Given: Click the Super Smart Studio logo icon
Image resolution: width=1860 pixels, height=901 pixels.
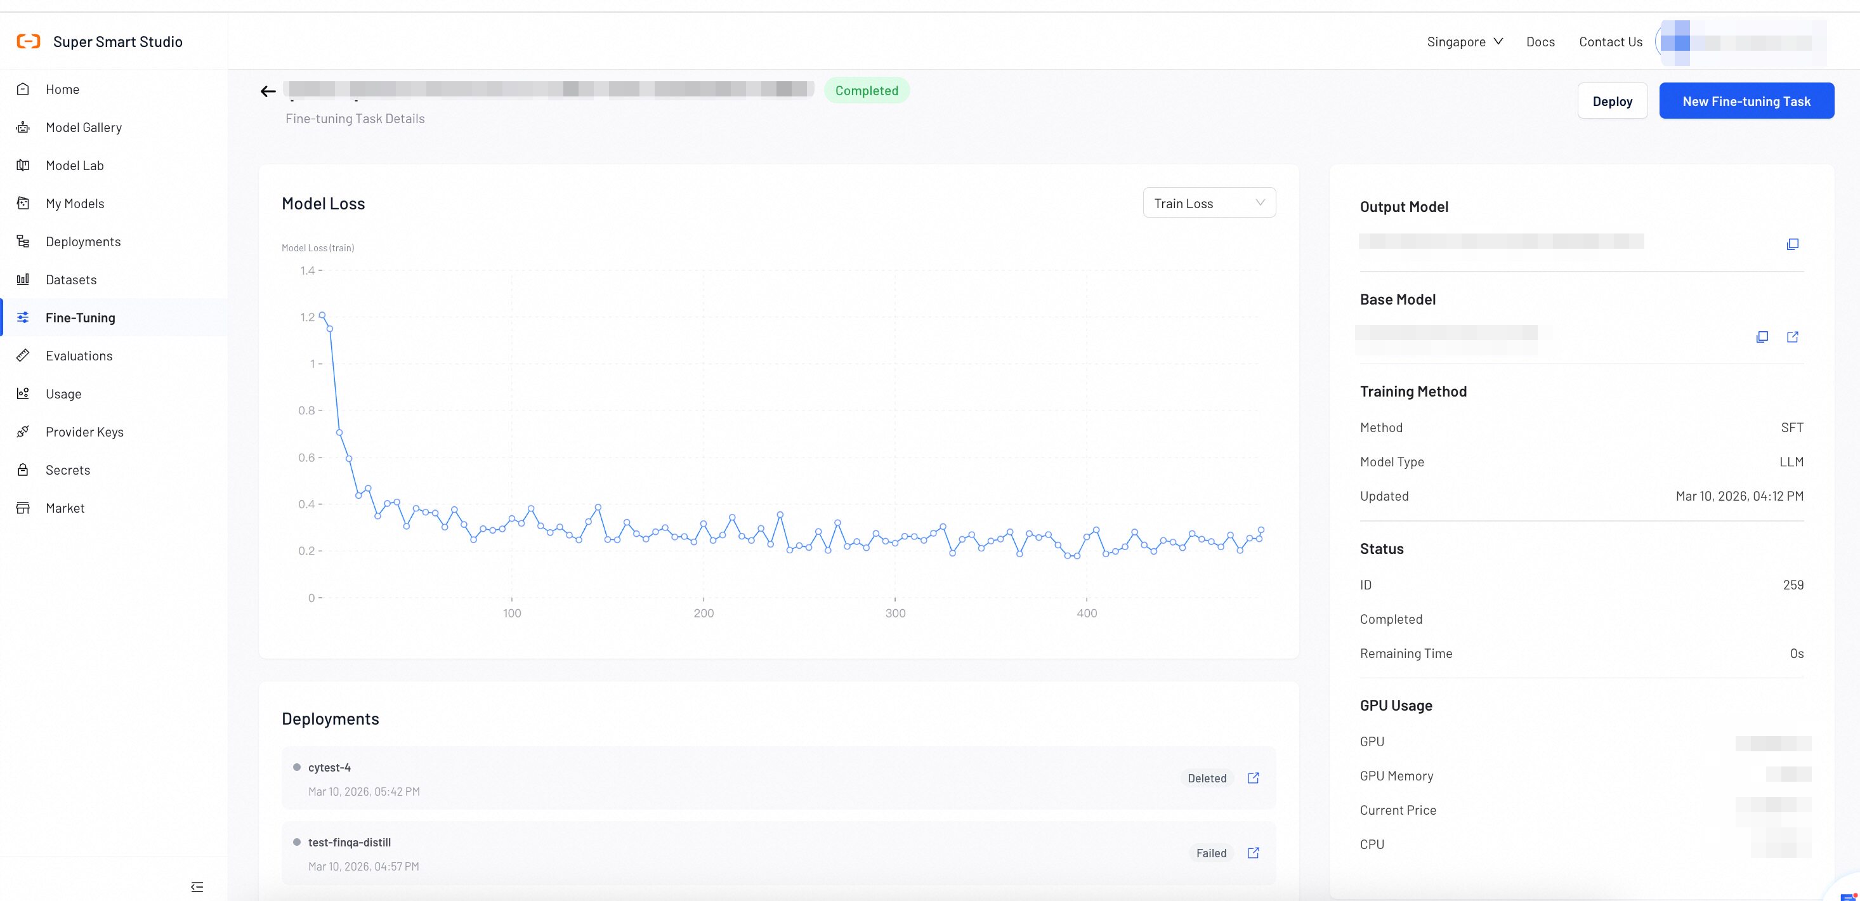Looking at the screenshot, I should (x=28, y=41).
